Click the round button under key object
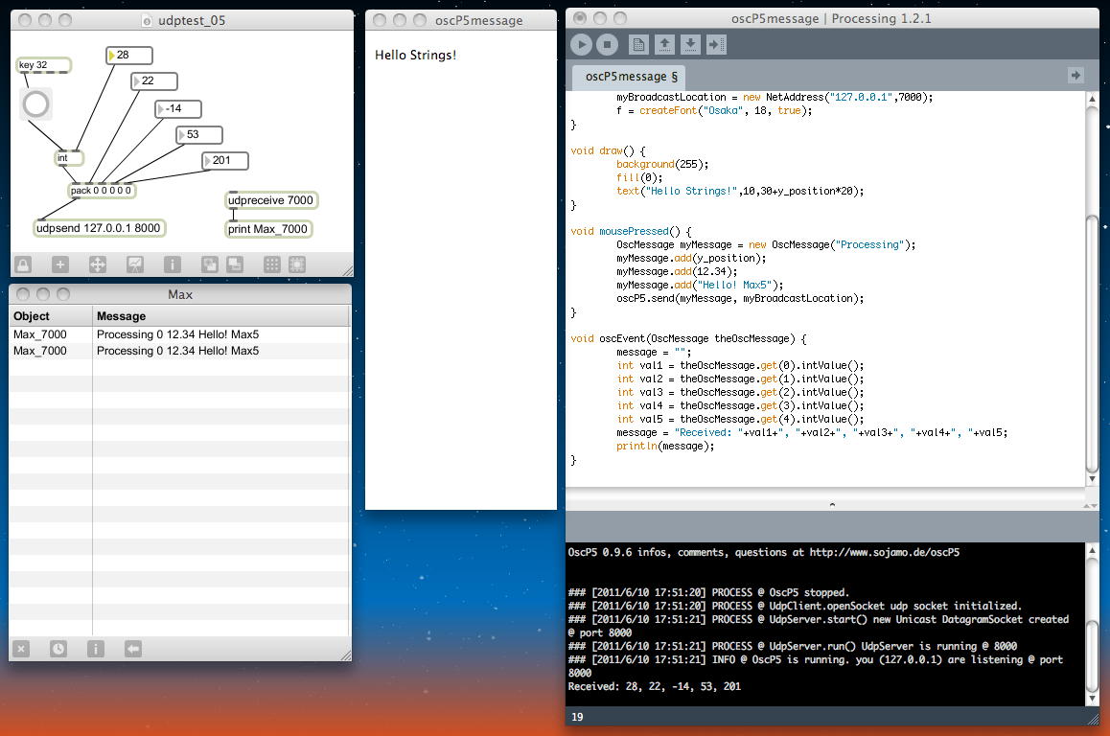Viewport: 1110px width, 736px height. (x=36, y=104)
